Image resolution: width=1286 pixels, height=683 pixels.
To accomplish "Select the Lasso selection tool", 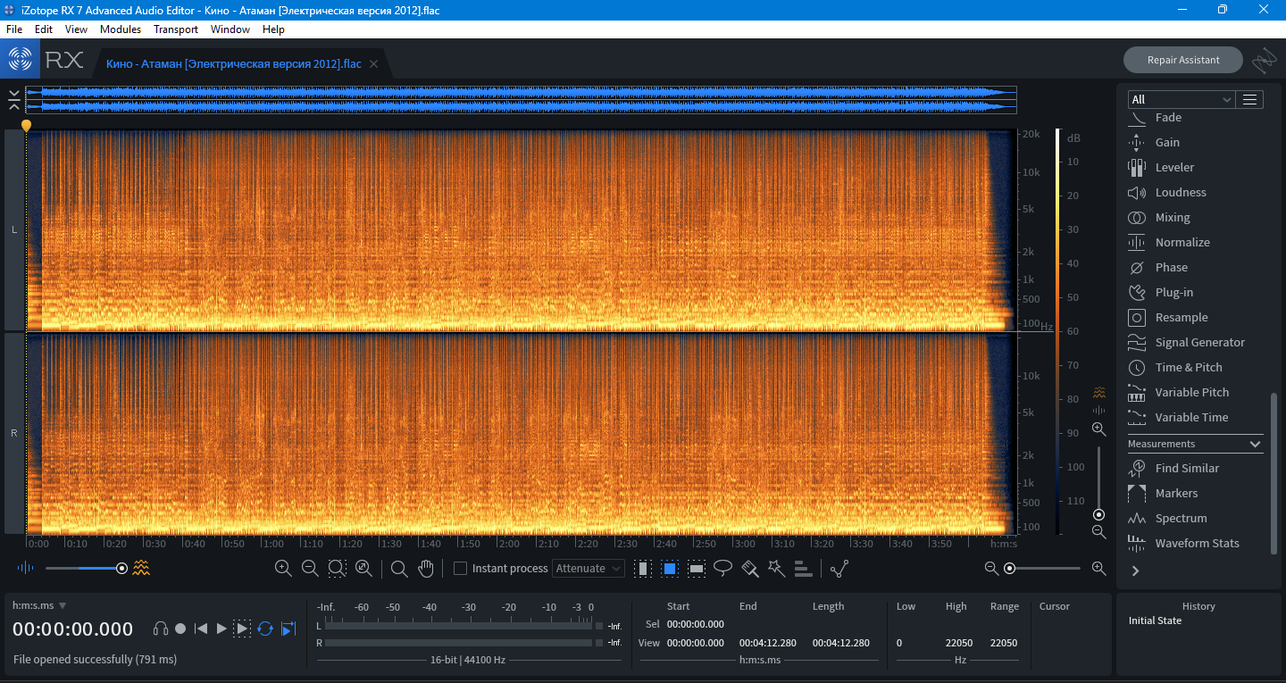I will pyautogui.click(x=723, y=569).
